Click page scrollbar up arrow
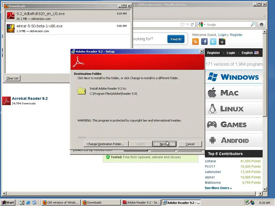The width and height of the screenshot is (275, 206). click(265, 32)
